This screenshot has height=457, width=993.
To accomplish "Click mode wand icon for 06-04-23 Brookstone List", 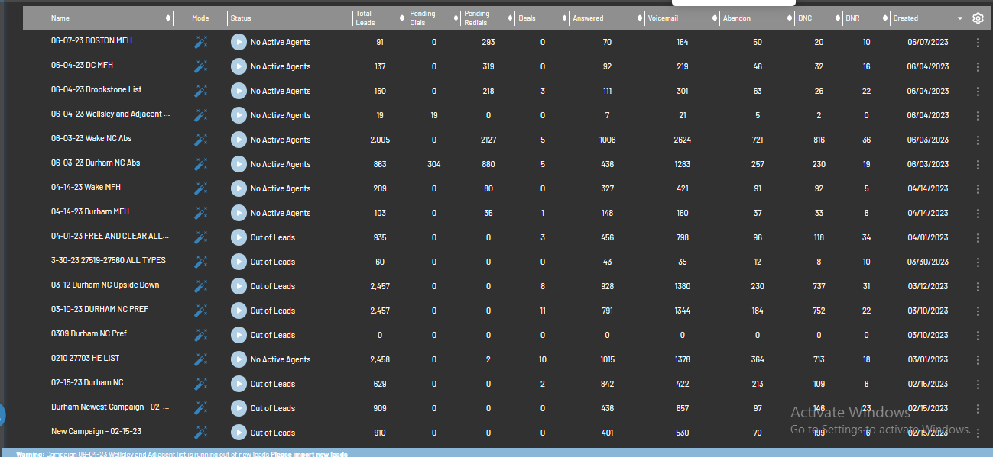I will (x=200, y=91).
